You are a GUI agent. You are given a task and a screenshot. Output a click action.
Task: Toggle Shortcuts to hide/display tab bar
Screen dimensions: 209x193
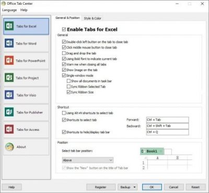[x=64, y=132]
